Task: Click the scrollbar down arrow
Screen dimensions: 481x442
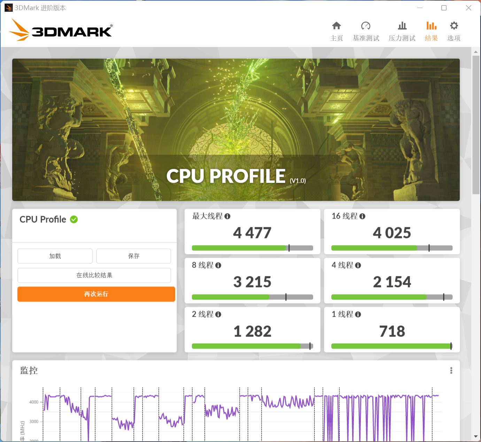Action: click(x=476, y=436)
